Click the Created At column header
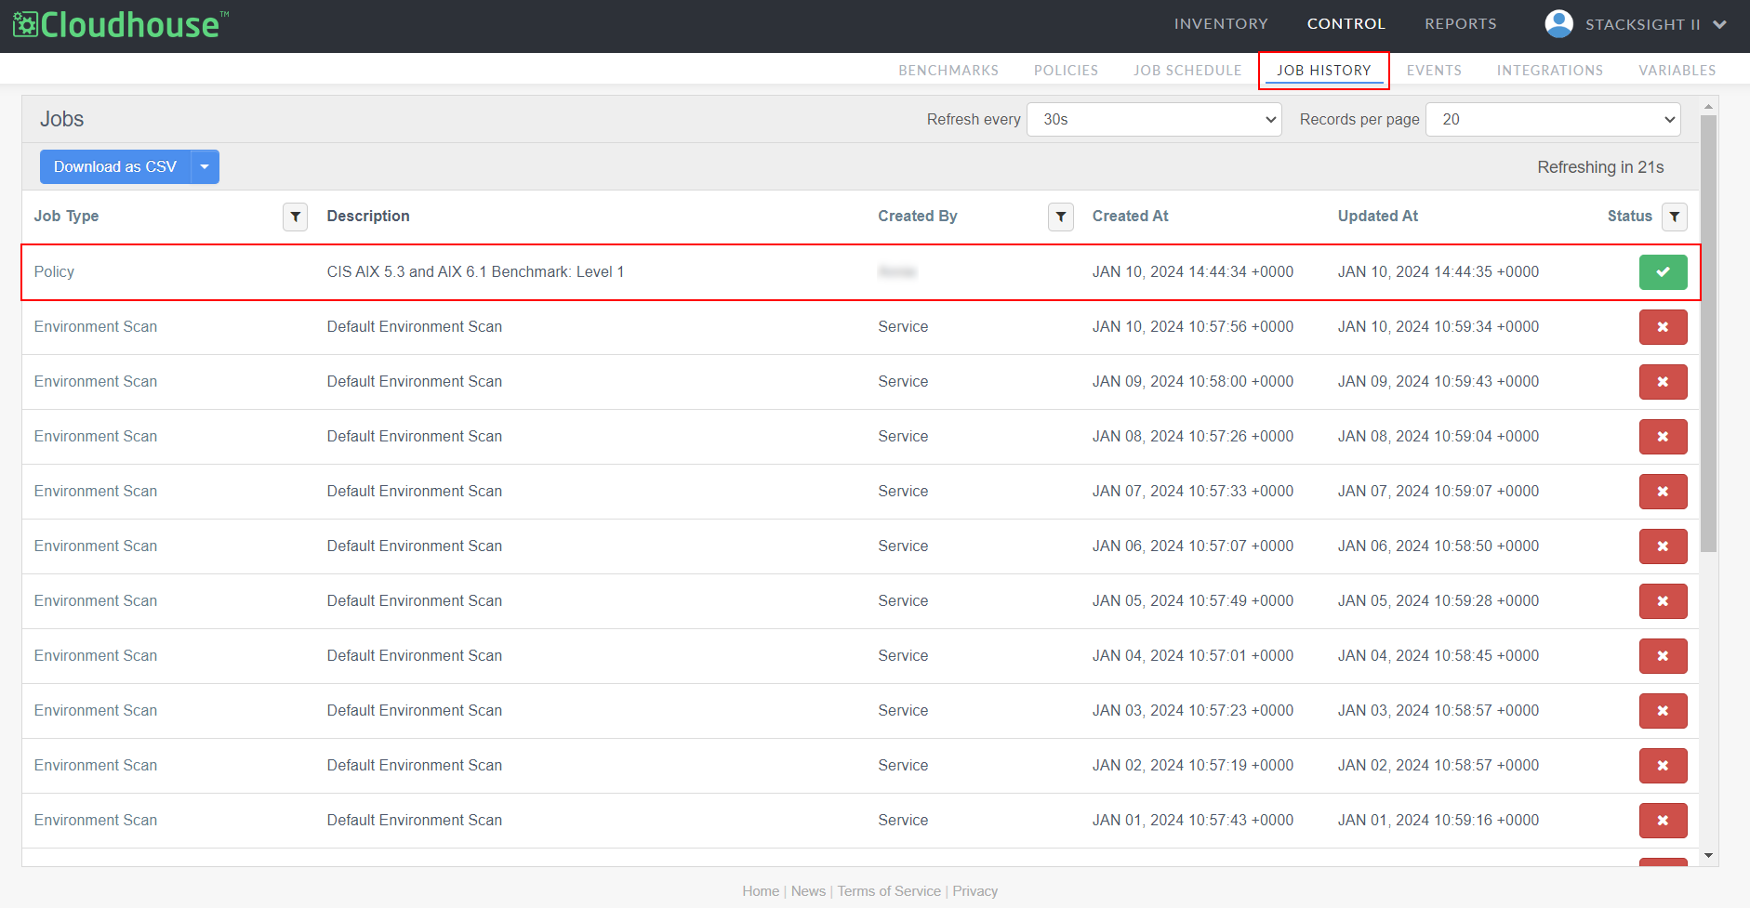Image resolution: width=1750 pixels, height=908 pixels. pos(1130,217)
